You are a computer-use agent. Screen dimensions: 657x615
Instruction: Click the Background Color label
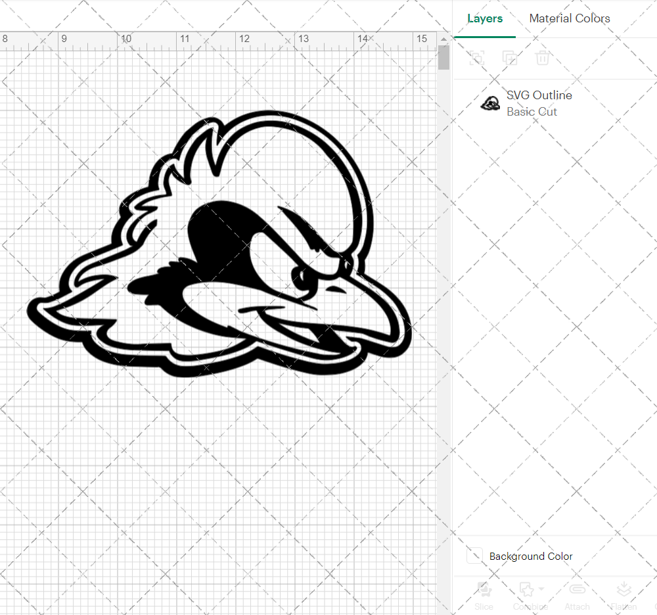coord(531,557)
